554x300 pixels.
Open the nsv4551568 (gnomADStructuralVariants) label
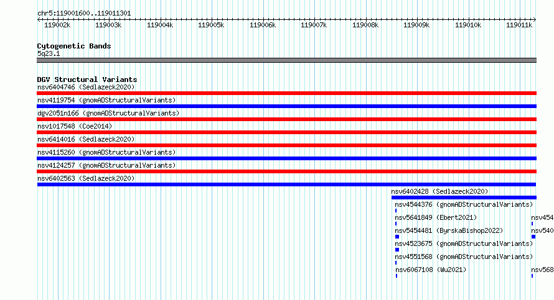point(464,257)
